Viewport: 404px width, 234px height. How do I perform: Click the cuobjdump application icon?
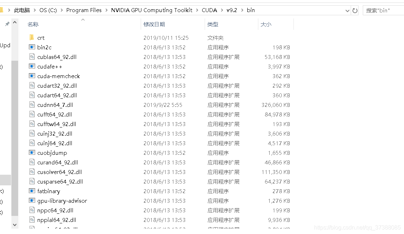click(x=32, y=153)
